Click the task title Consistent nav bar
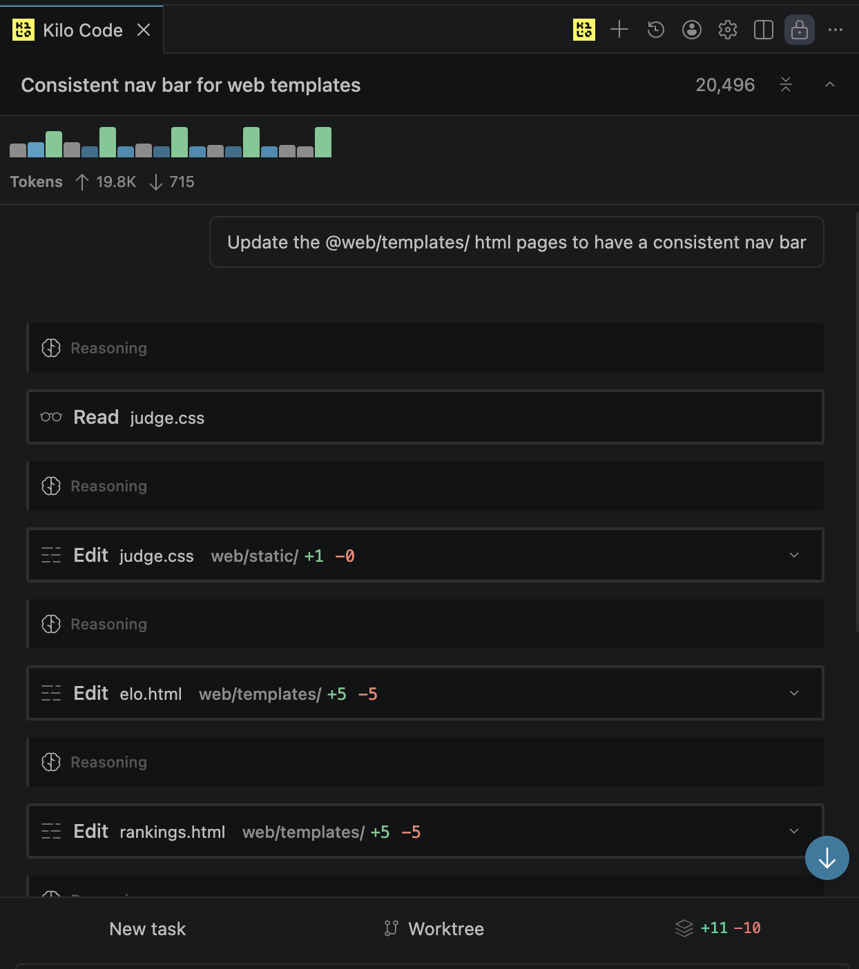The width and height of the screenshot is (859, 969). point(191,85)
